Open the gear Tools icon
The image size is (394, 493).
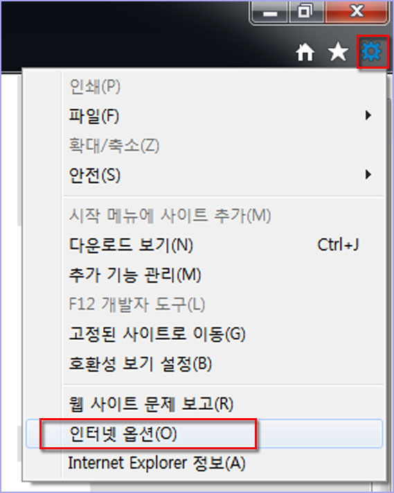[x=372, y=51]
